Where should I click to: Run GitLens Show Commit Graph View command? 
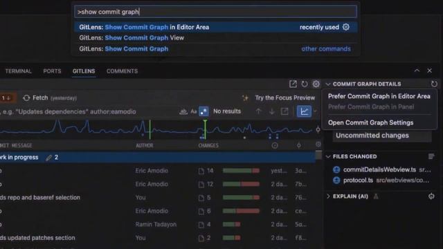[215, 38]
